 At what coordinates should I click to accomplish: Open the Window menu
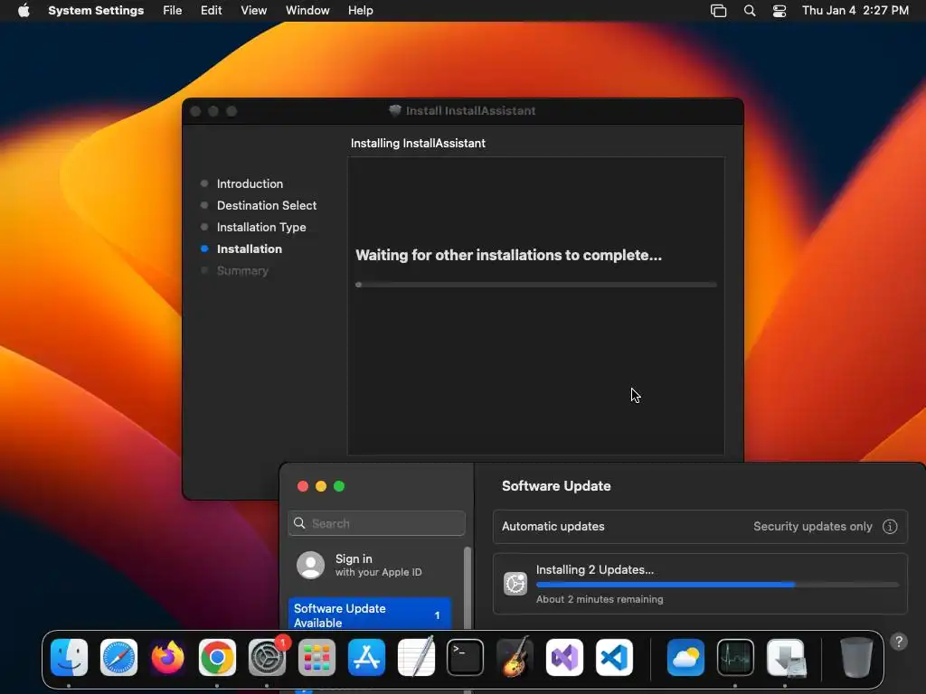tap(307, 11)
